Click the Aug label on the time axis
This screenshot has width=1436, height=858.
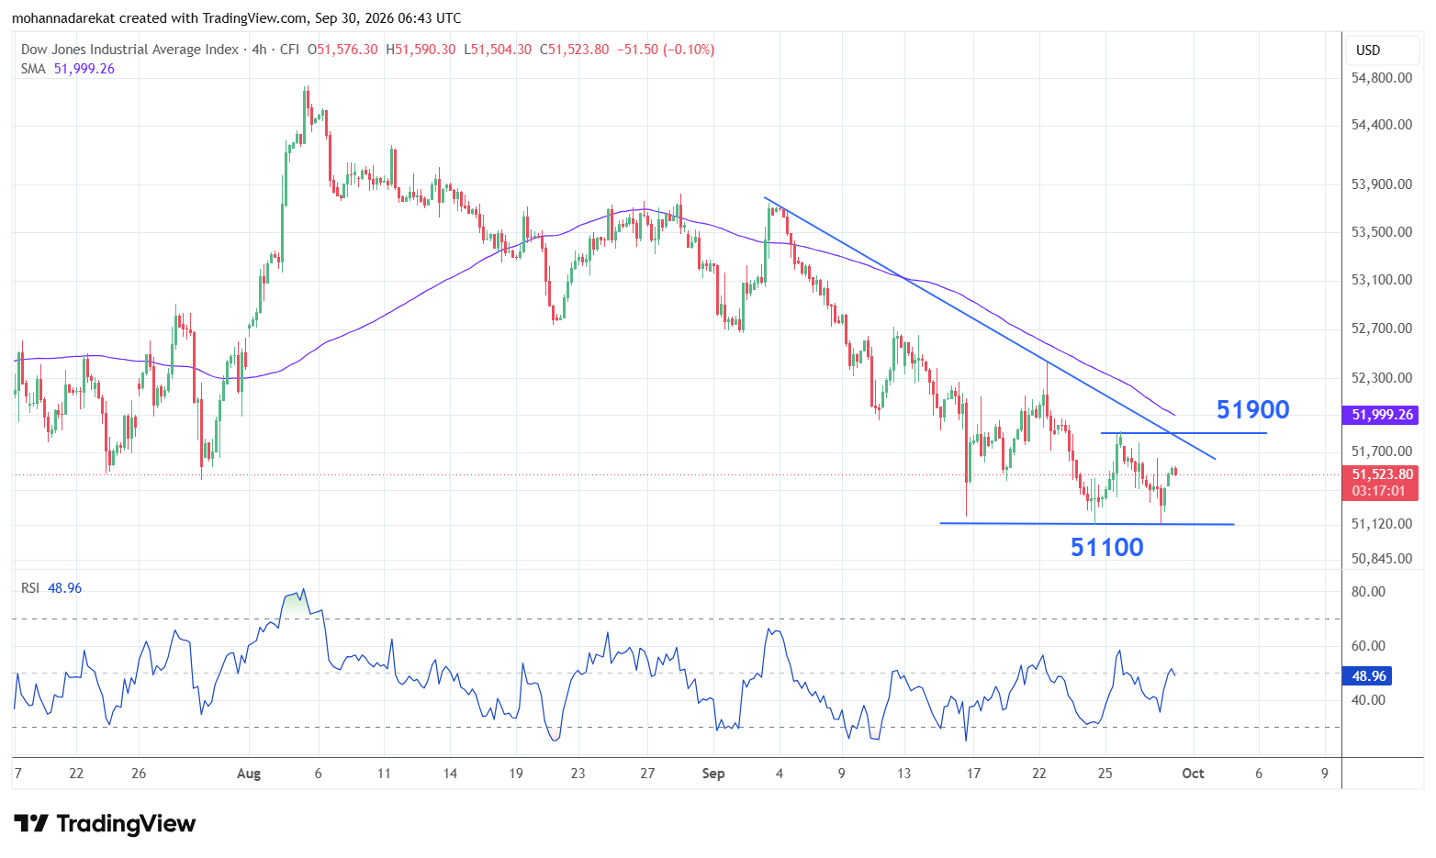[x=249, y=774]
